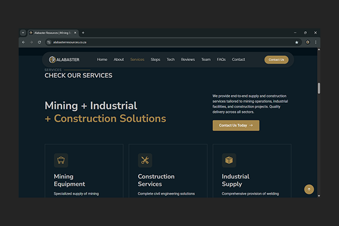Reload the page with refresh icon

point(40,42)
